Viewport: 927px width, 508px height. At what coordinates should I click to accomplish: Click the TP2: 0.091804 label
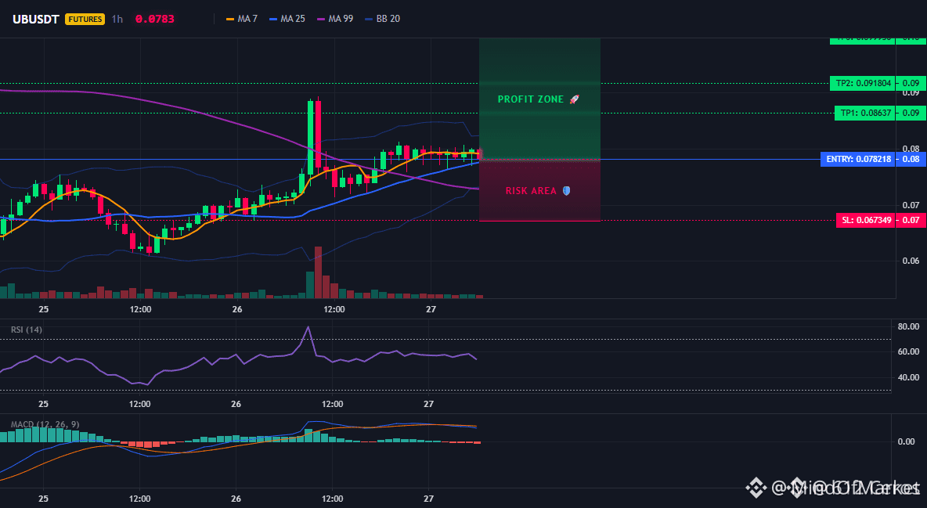click(x=863, y=84)
